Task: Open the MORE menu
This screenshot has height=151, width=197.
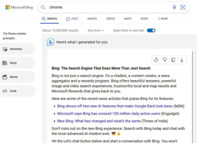Action: 163,19
